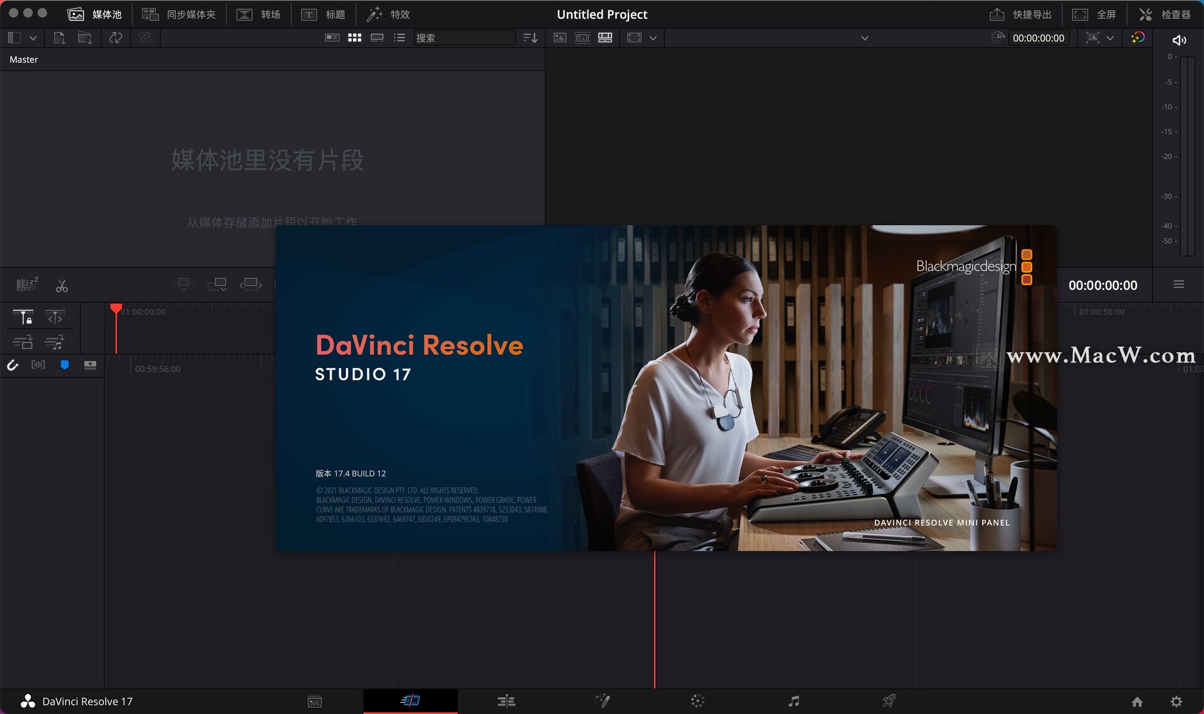Toggle the bin list sidebar icon
This screenshot has height=714, width=1204.
pyautogui.click(x=14, y=38)
